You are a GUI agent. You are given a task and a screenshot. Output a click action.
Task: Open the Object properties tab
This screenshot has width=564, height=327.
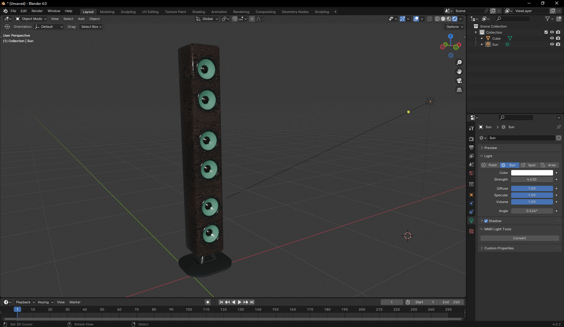tap(471, 195)
